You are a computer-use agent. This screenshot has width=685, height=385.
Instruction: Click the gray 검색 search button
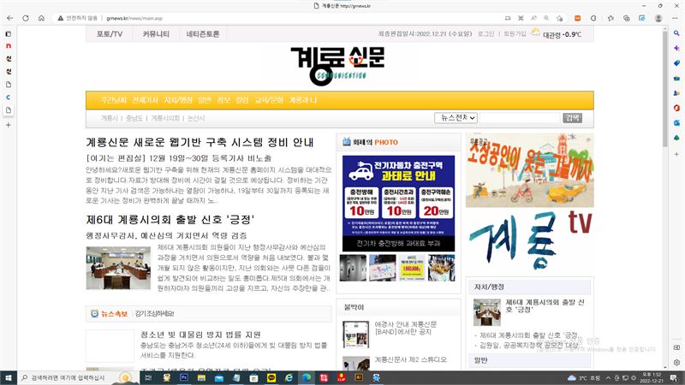pyautogui.click(x=572, y=118)
